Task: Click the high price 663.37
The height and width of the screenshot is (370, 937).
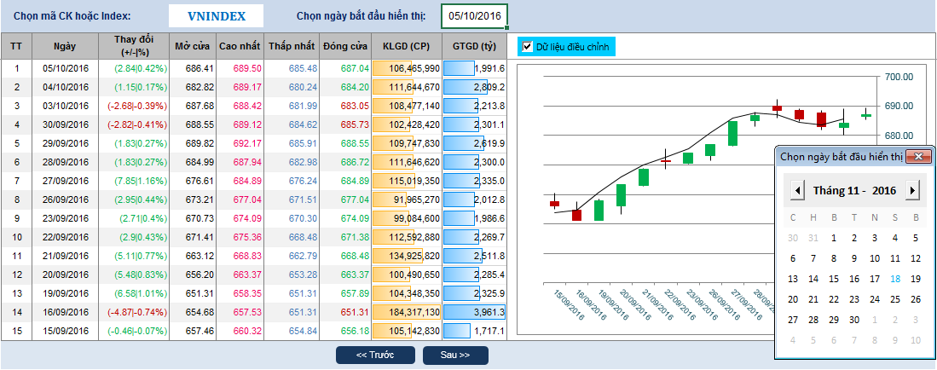Action: 247,275
